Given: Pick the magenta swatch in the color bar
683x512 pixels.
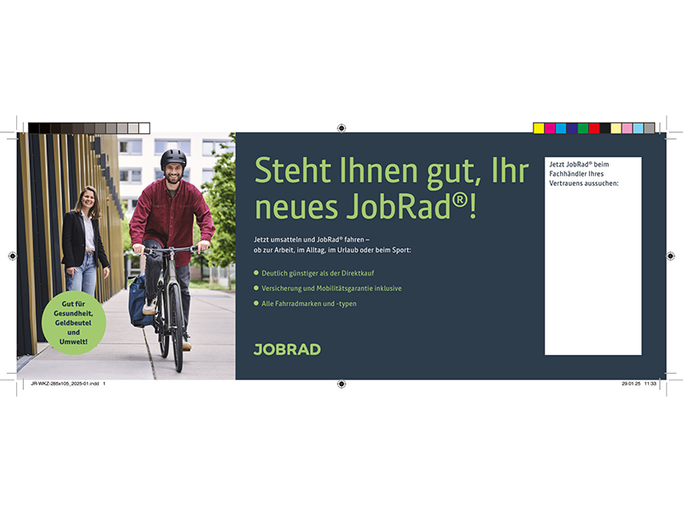Looking at the screenshot, I should (550, 128).
